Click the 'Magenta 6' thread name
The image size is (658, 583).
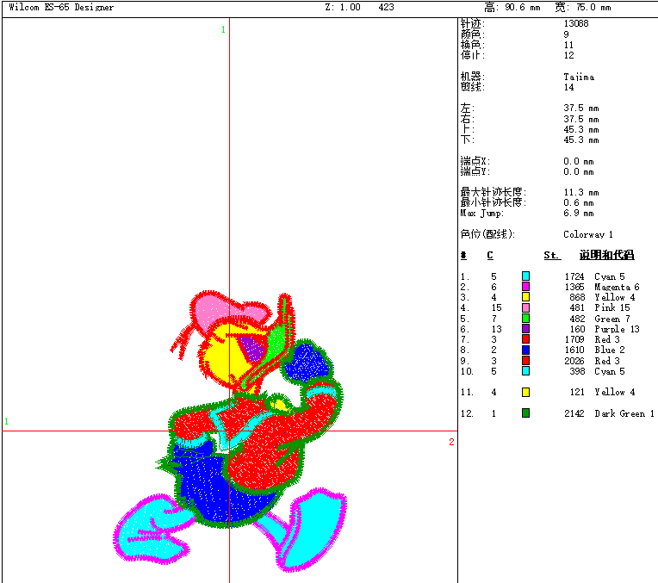[x=617, y=287]
